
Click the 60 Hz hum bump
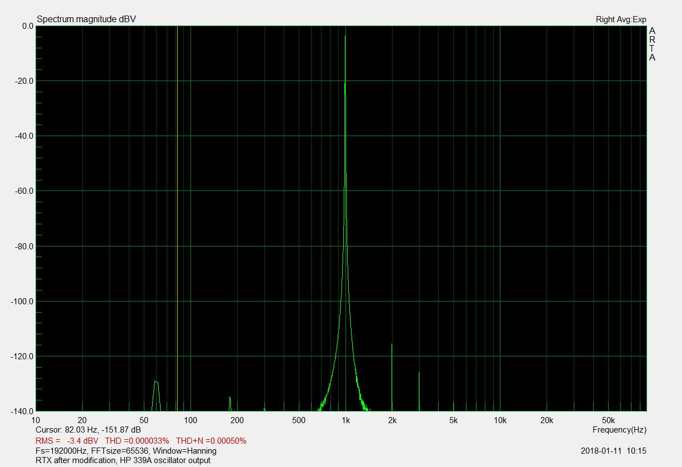[x=156, y=395]
